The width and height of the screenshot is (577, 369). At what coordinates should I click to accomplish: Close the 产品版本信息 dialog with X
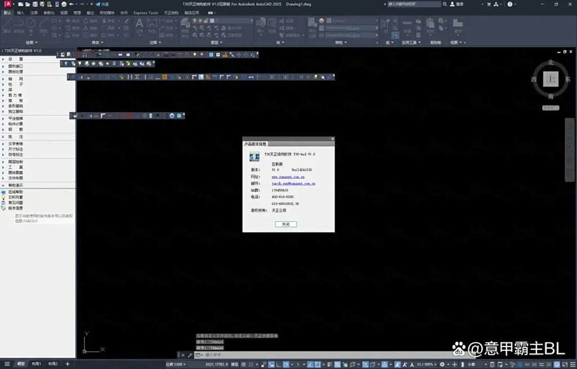pyautogui.click(x=332, y=139)
